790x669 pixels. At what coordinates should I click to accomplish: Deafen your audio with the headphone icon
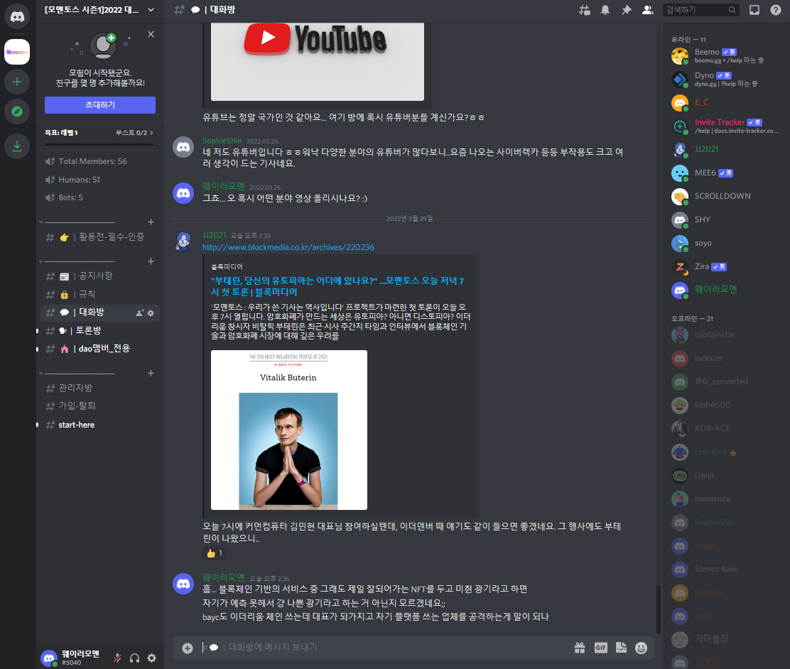(134, 658)
